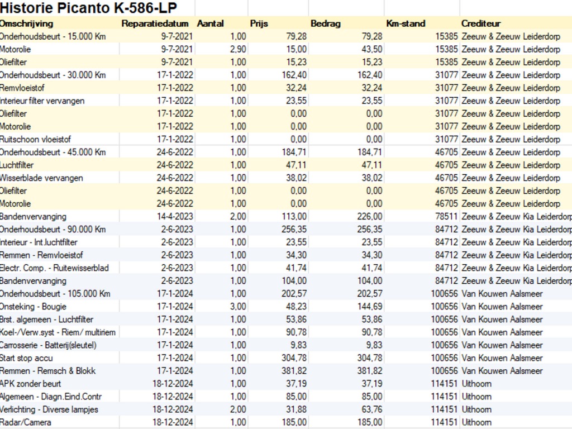The image size is (572, 429).
Task: Click the Ruitschoon vloeistof cell
Action: (x=35, y=140)
